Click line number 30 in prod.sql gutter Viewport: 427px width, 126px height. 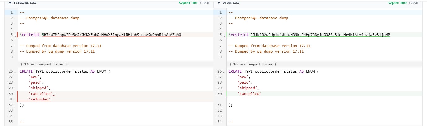[220, 94]
